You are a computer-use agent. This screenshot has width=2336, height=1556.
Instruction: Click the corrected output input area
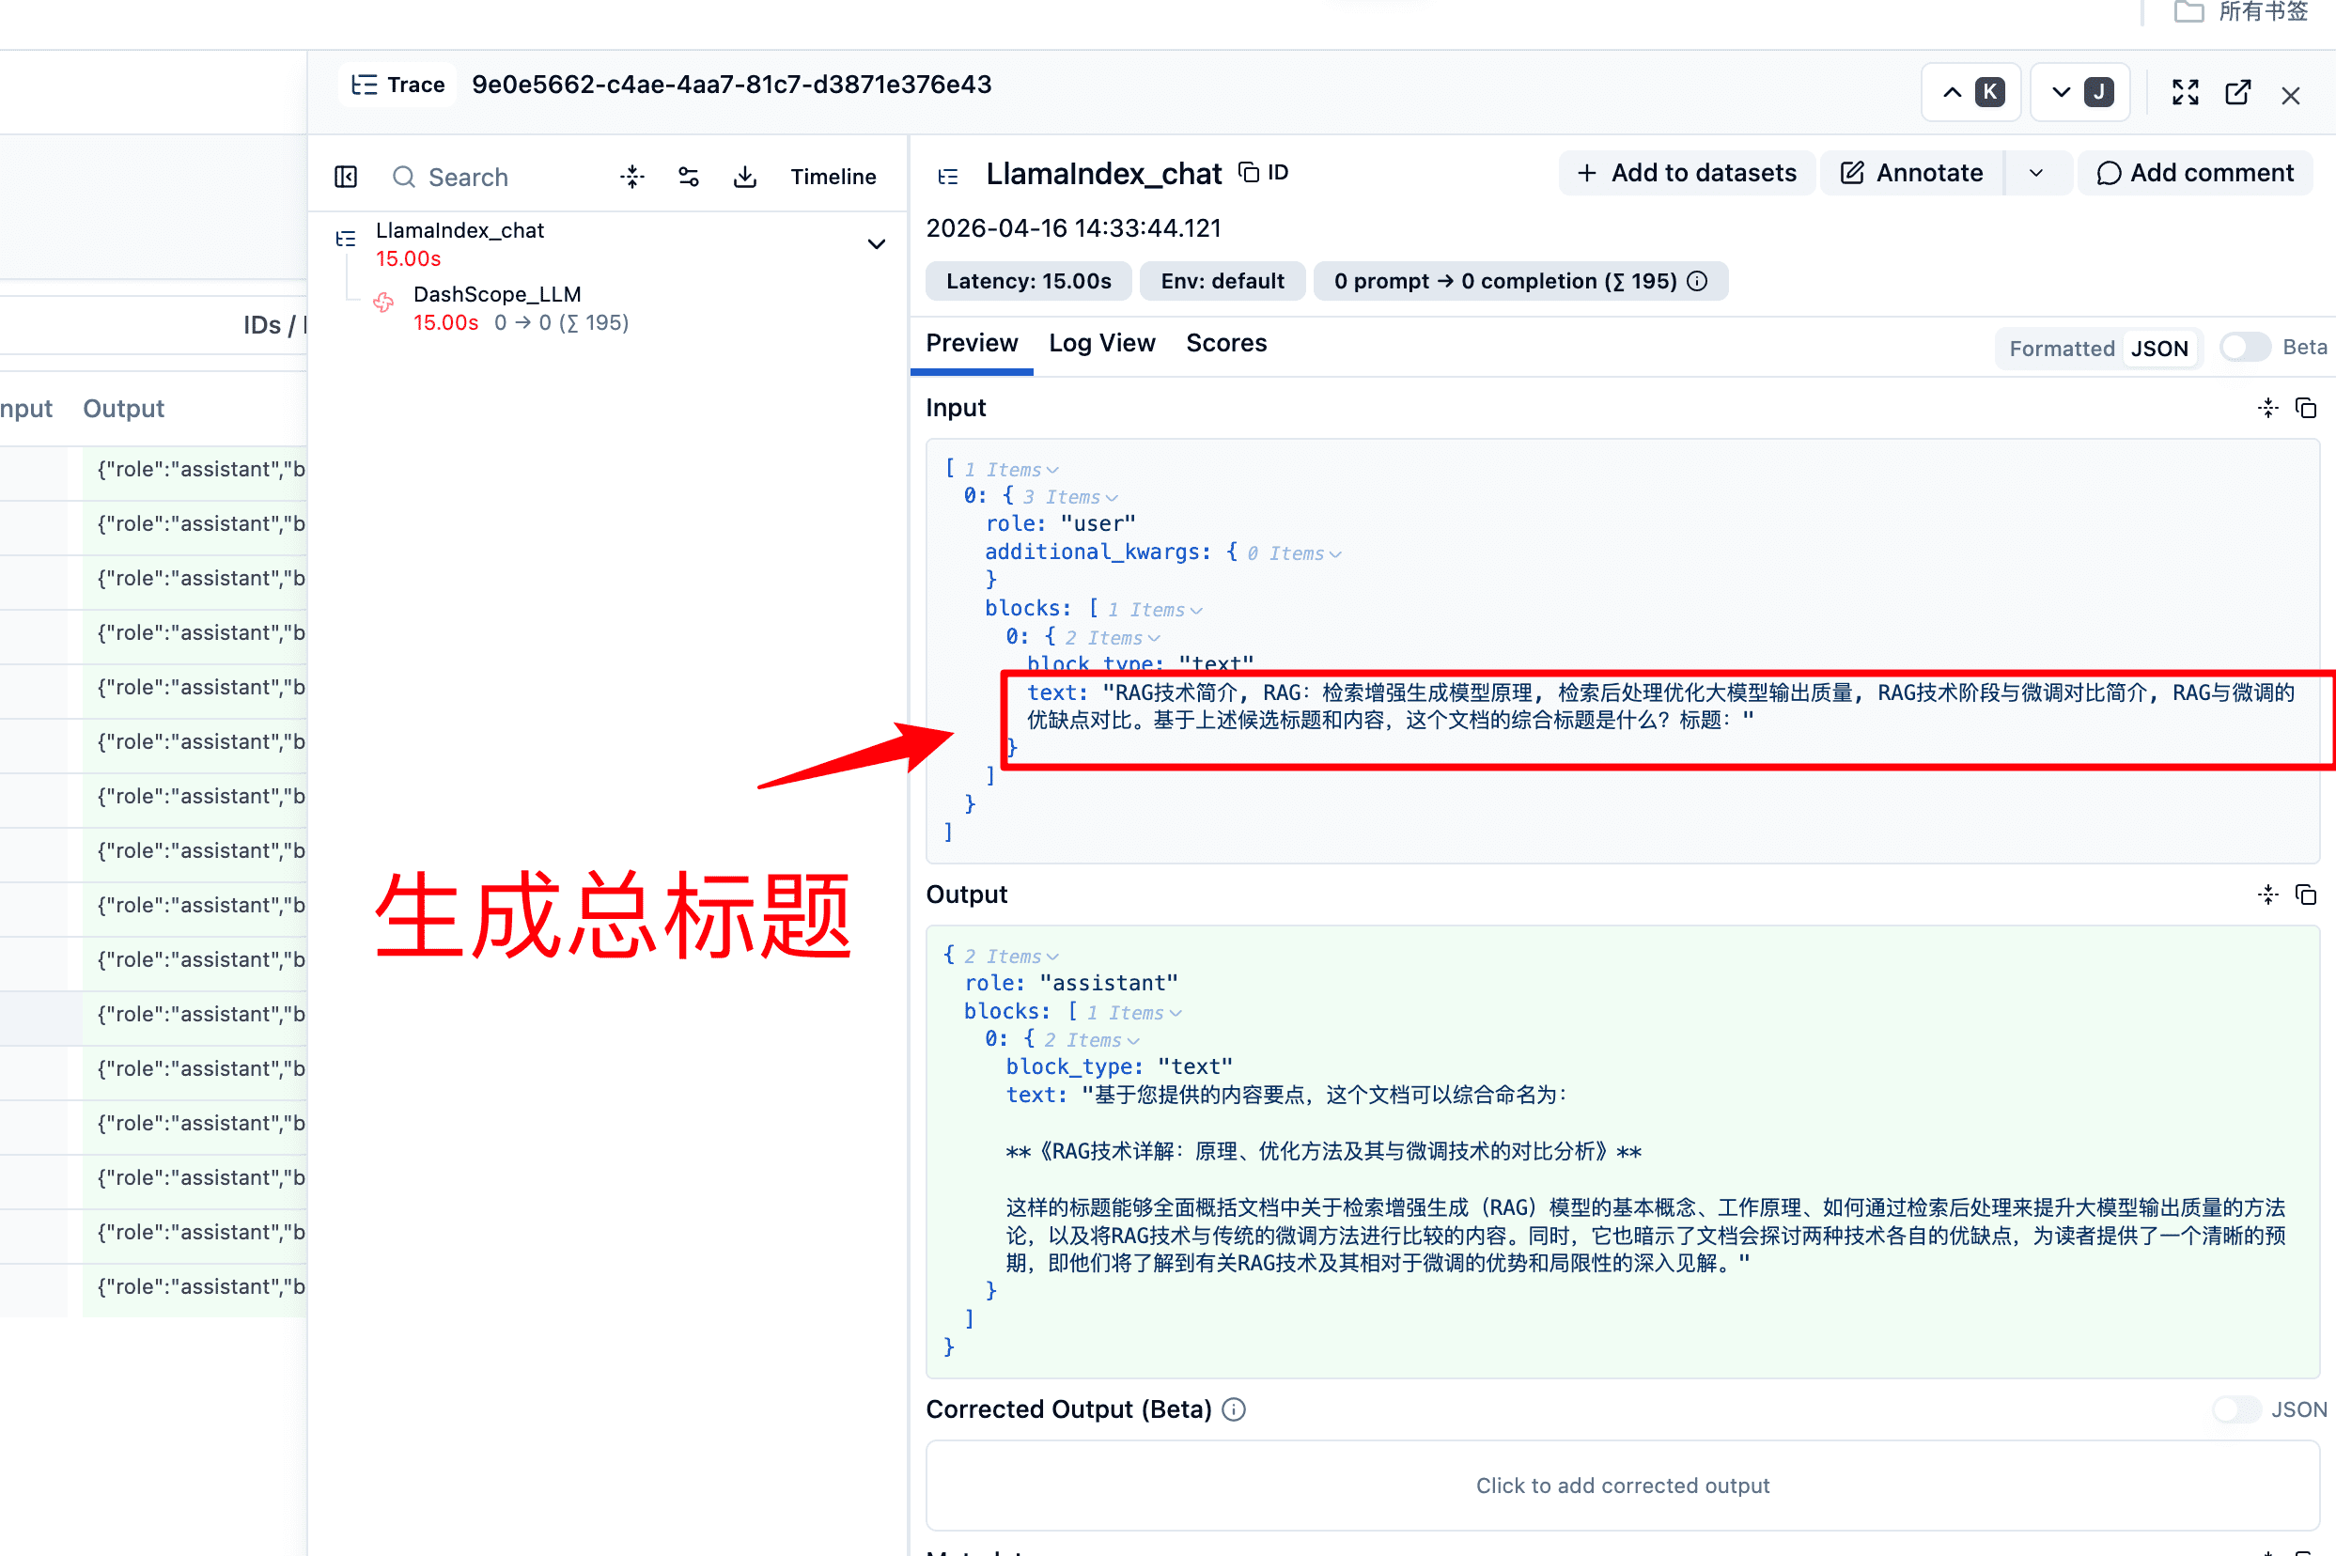point(1622,1486)
